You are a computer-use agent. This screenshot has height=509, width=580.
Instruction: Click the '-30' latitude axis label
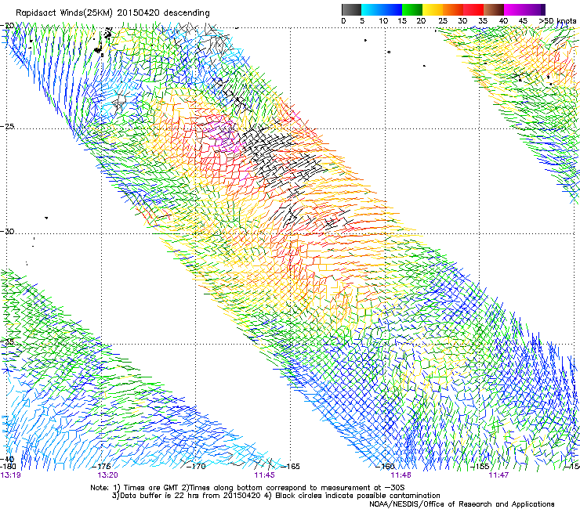7,231
